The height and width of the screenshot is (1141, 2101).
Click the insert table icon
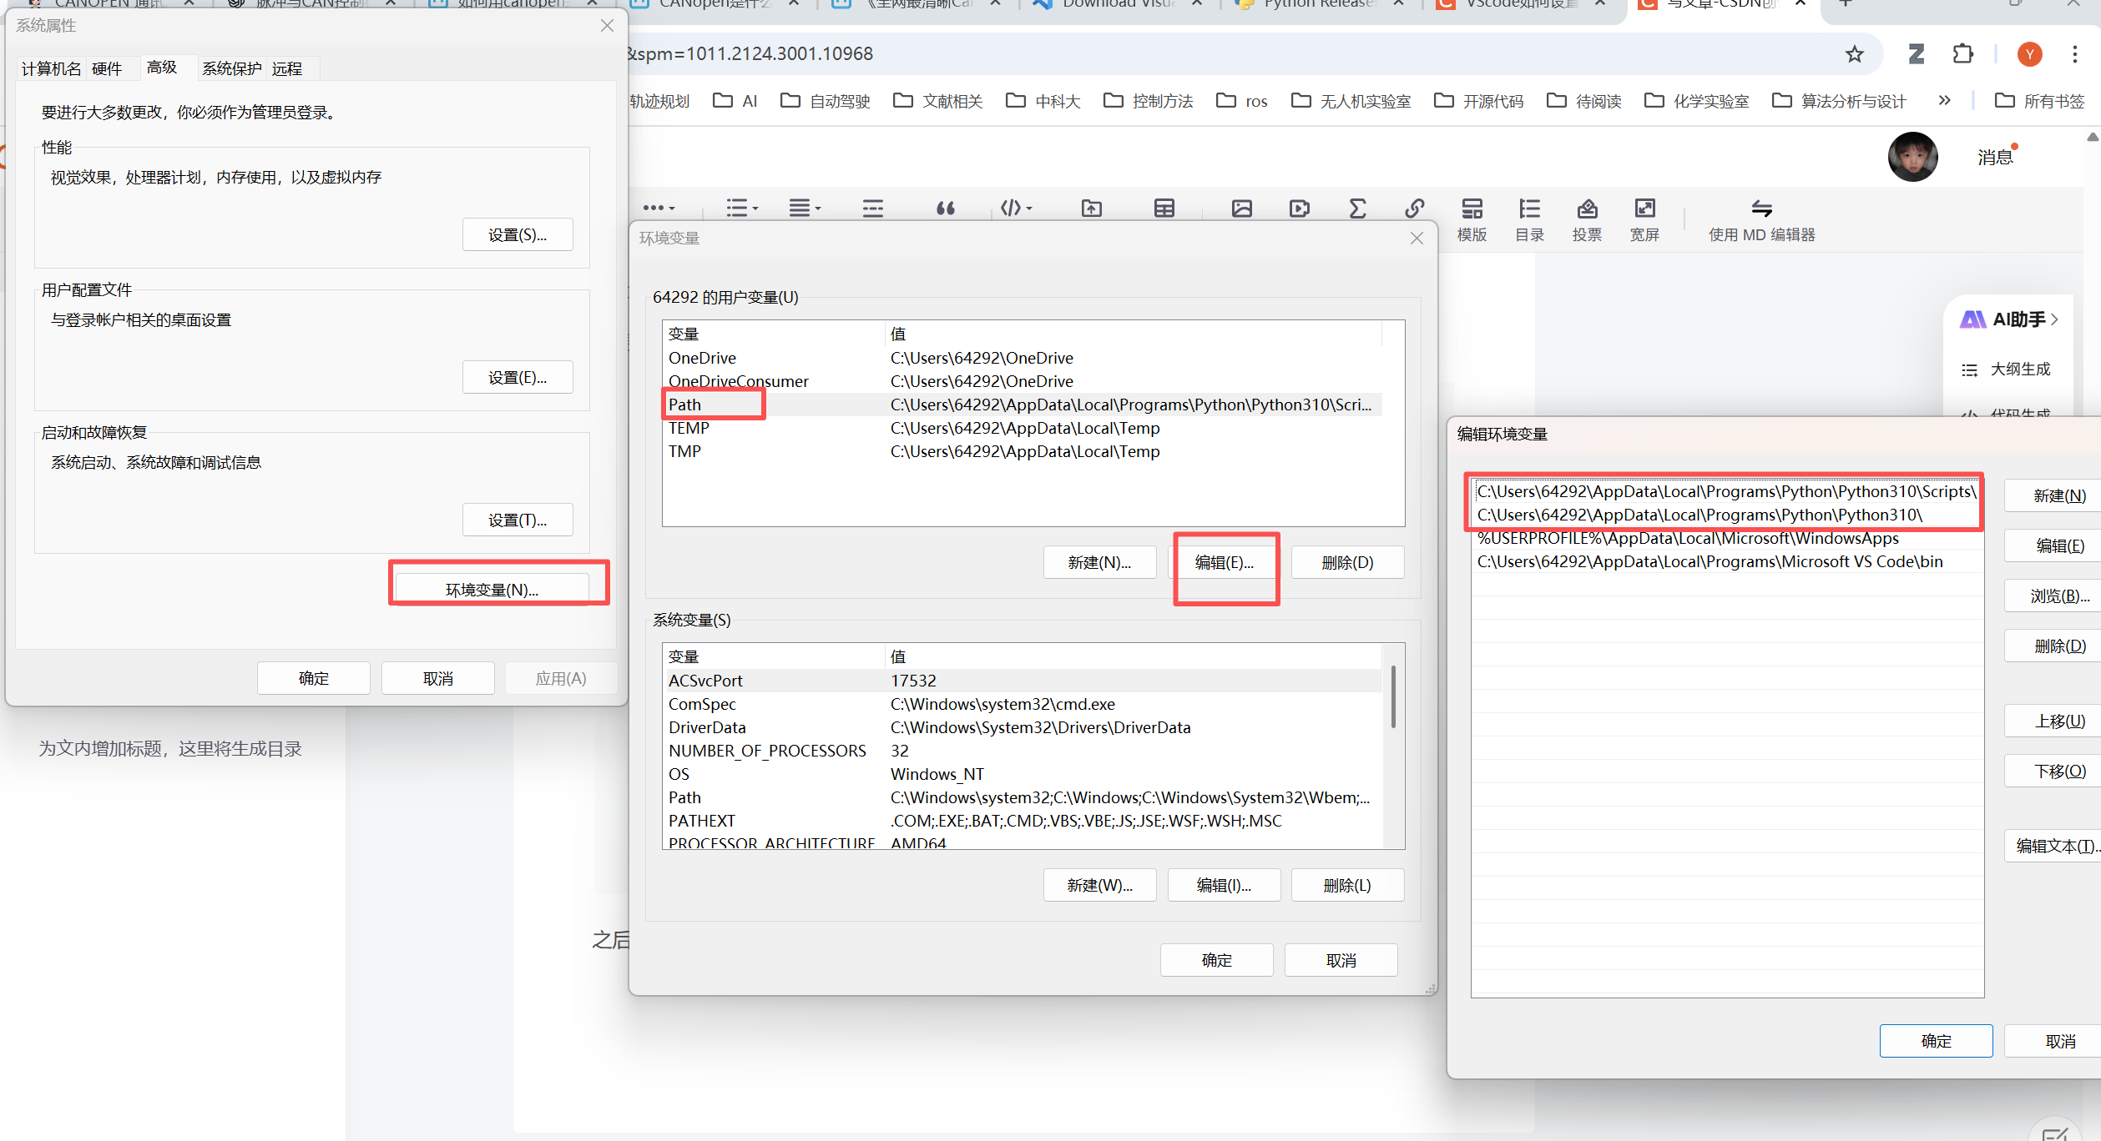(1164, 209)
